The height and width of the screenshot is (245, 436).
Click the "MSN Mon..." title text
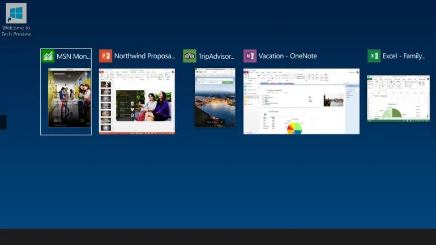74,57
